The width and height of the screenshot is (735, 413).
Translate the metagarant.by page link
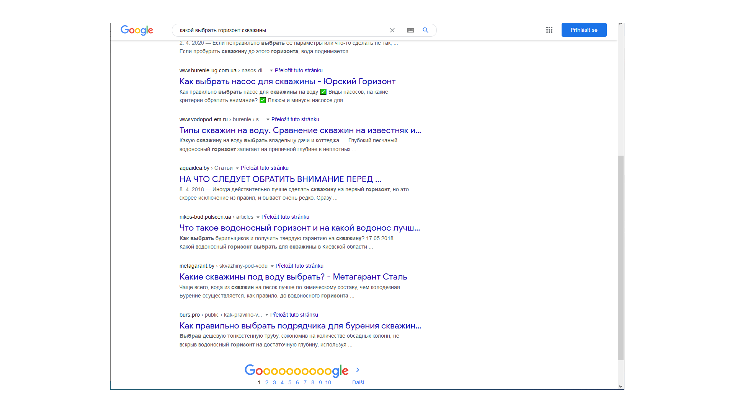point(299,266)
